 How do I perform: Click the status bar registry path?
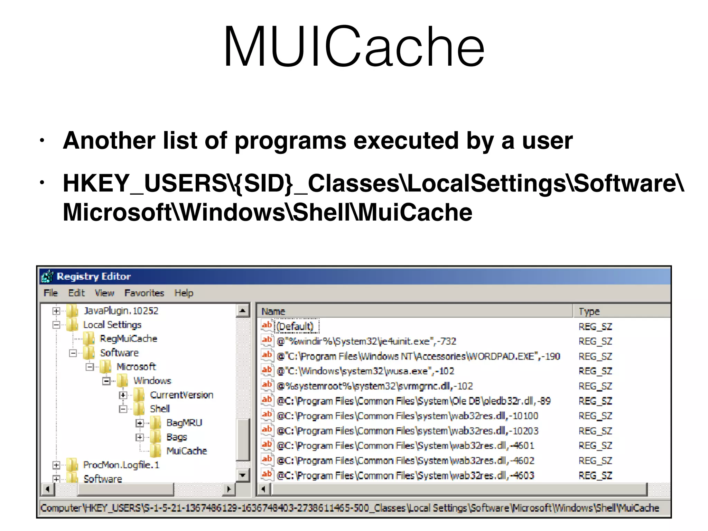[350, 508]
